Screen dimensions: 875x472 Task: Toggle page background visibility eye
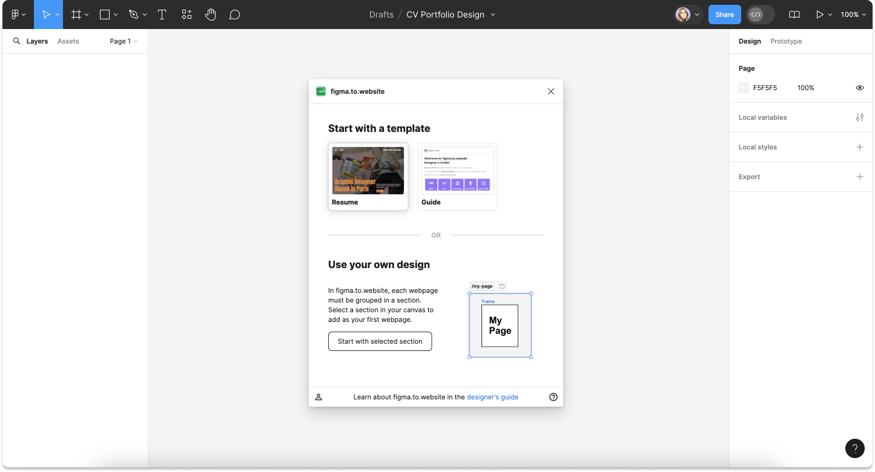point(859,88)
